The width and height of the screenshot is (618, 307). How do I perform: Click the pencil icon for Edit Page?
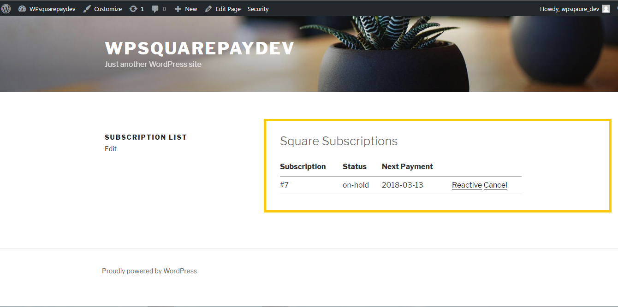(208, 9)
